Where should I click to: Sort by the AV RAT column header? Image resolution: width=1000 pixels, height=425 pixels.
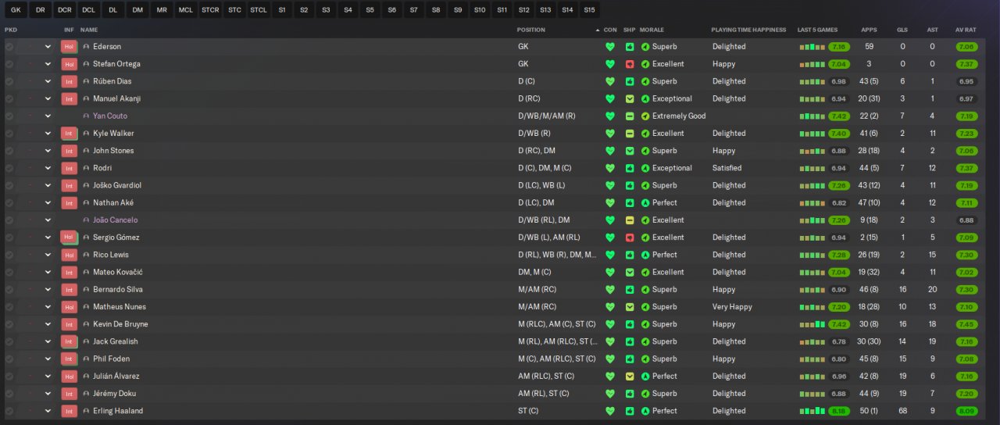[x=966, y=30]
